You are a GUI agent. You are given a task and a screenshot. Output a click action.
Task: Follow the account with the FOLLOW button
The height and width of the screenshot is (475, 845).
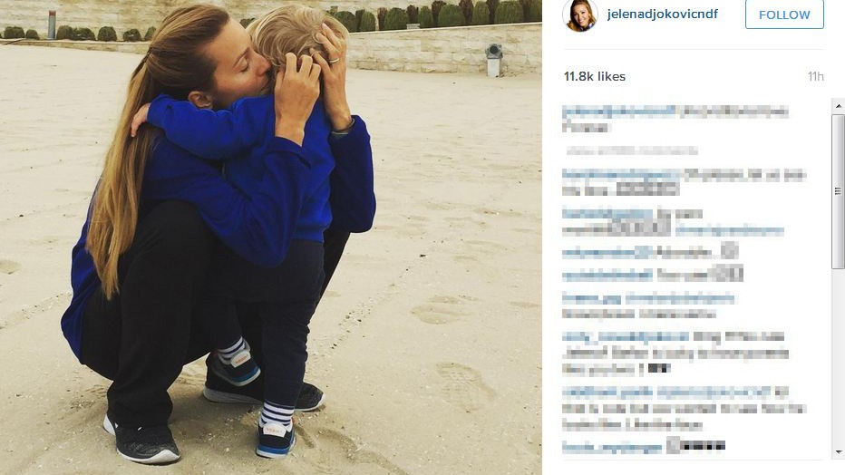tap(784, 15)
